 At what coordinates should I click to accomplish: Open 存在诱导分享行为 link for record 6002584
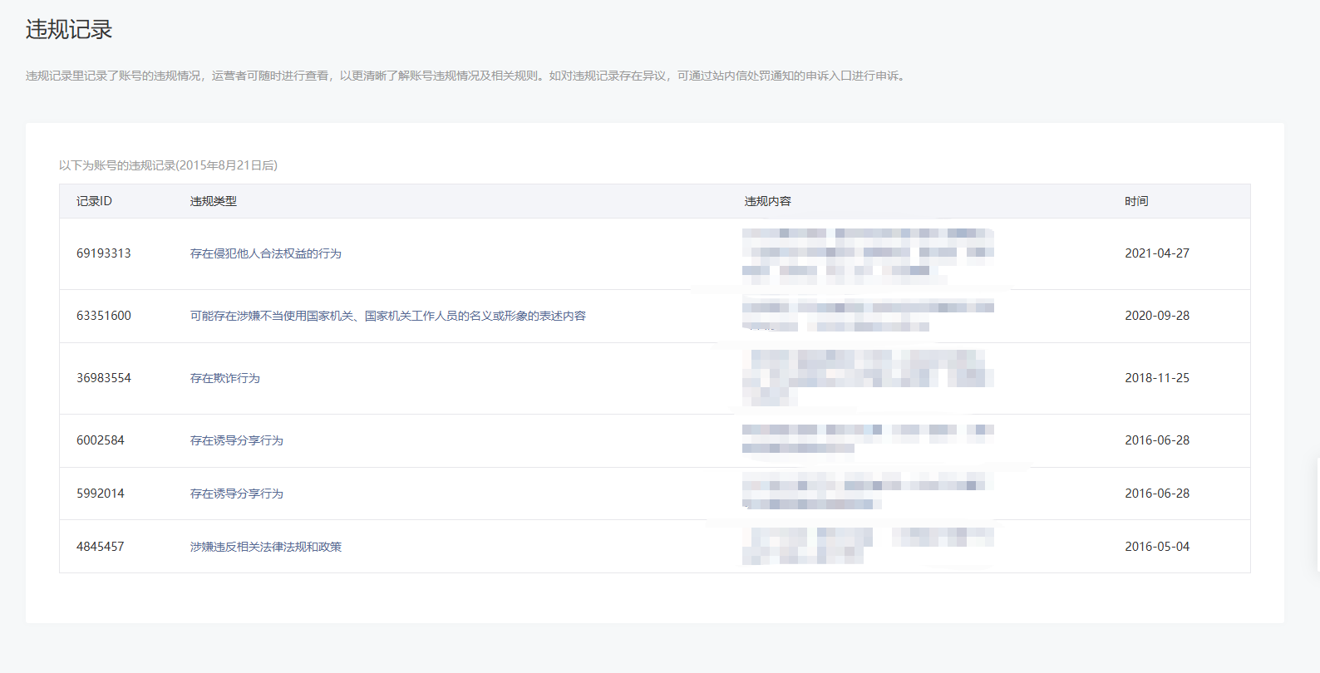pyautogui.click(x=236, y=440)
